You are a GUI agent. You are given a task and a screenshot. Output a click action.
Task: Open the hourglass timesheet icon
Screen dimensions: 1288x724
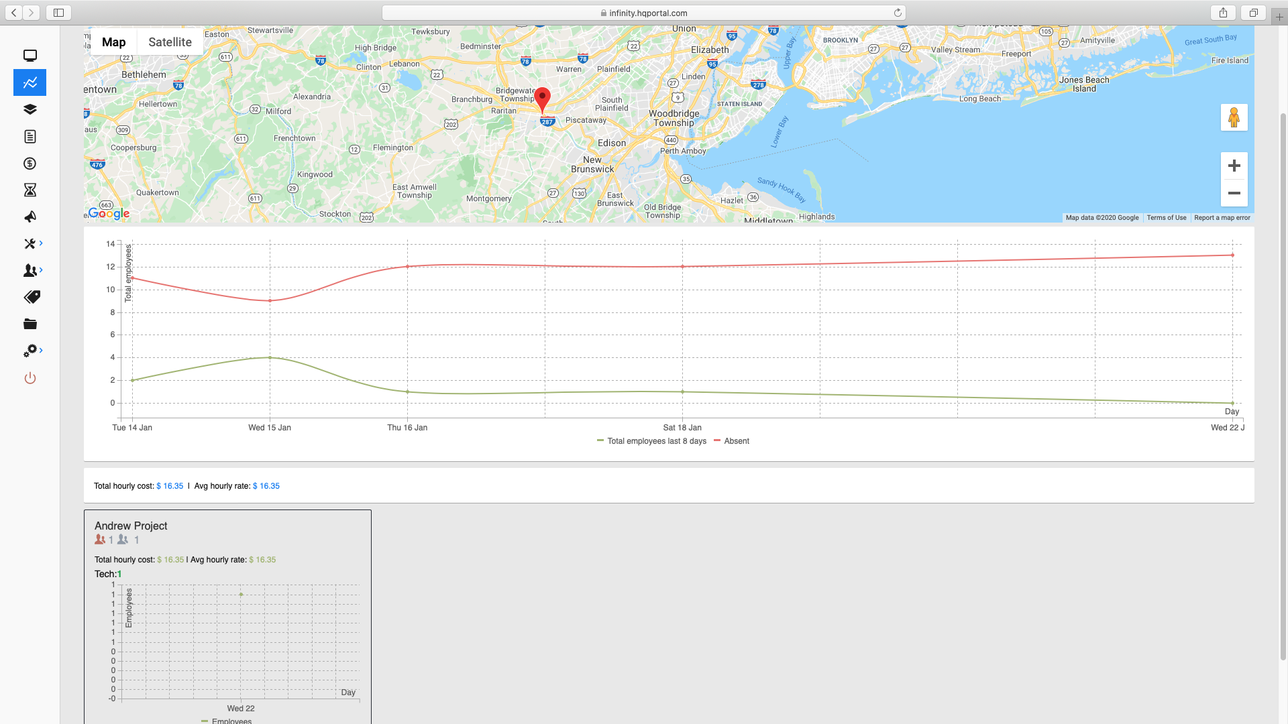click(x=30, y=190)
